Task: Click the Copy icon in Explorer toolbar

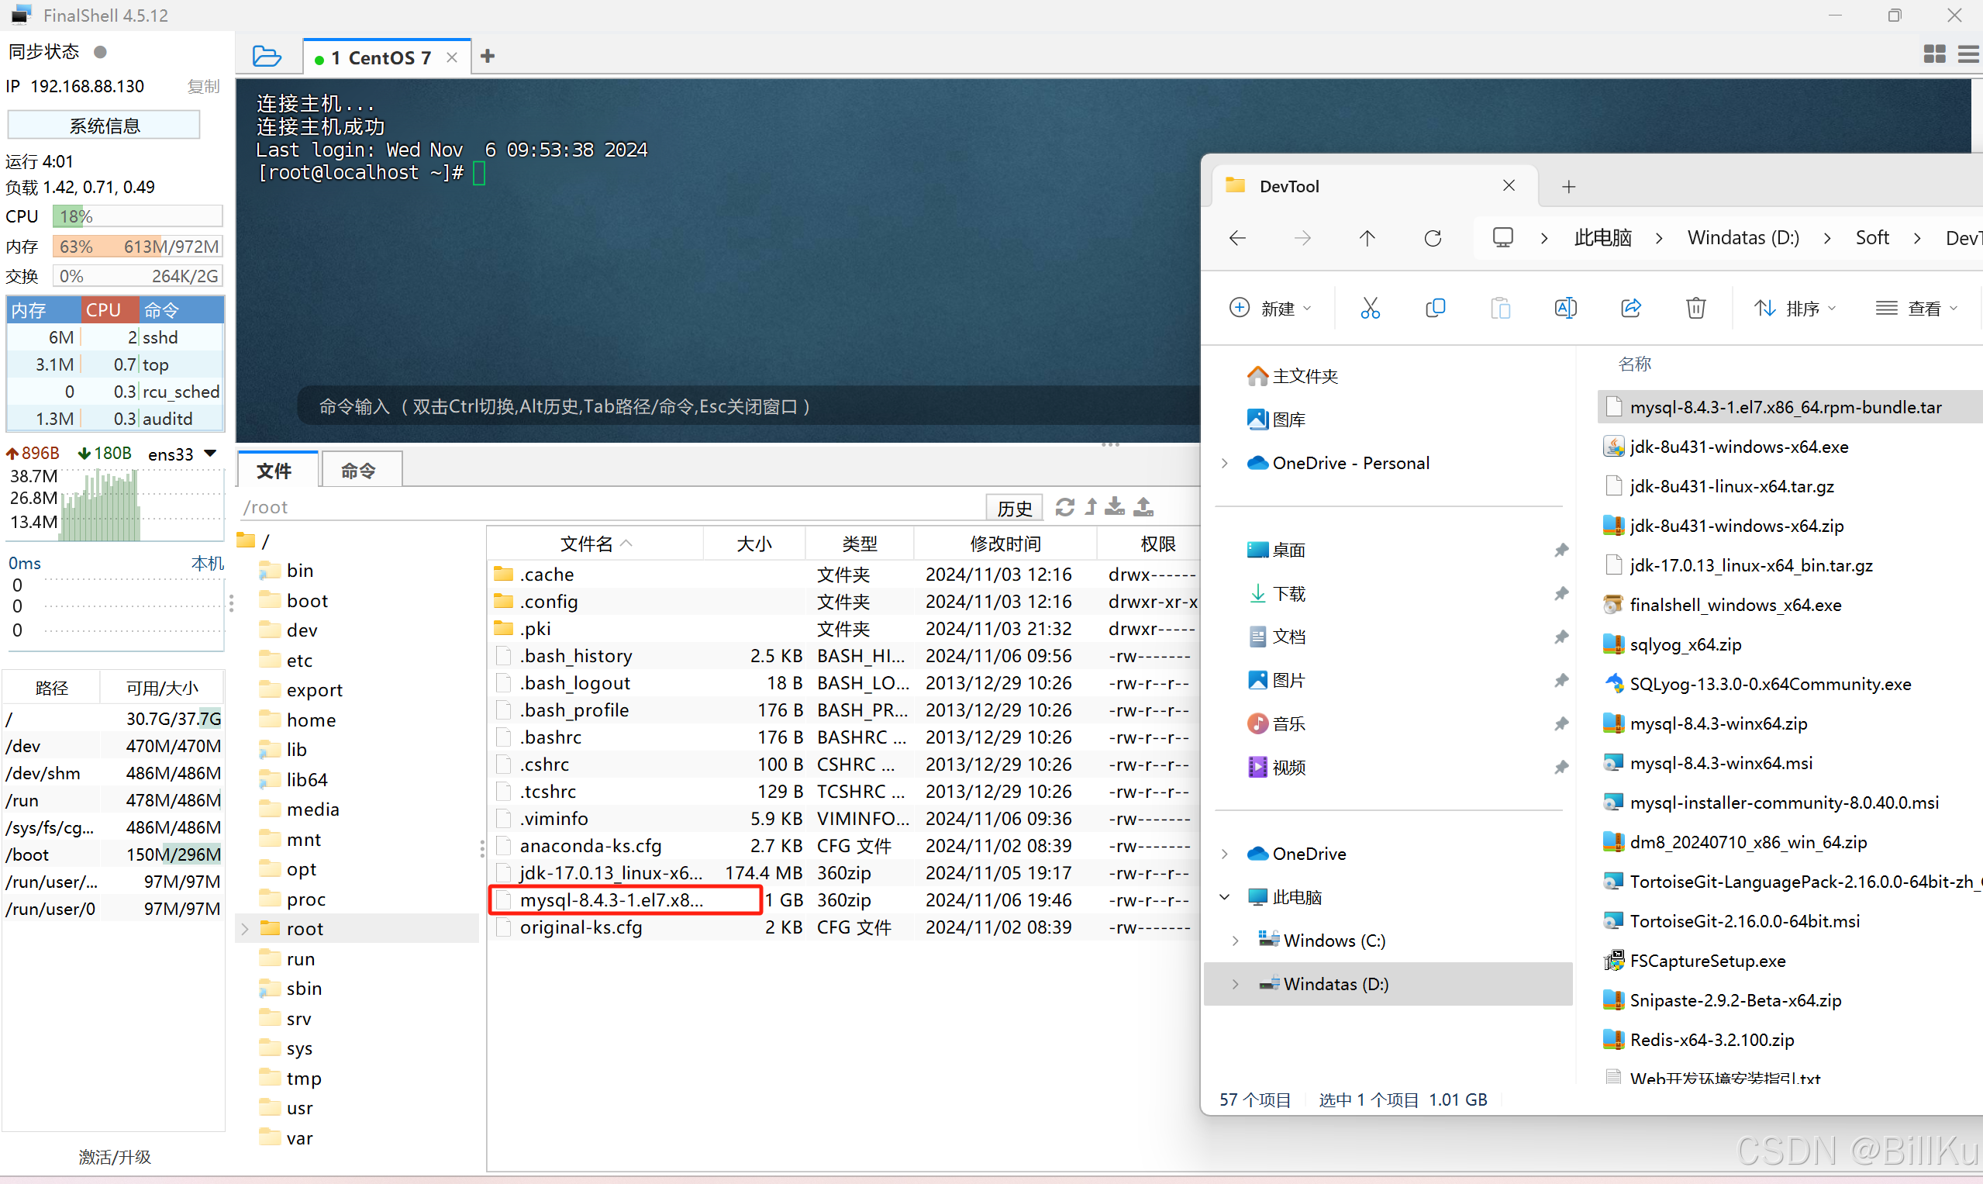Action: tap(1435, 308)
